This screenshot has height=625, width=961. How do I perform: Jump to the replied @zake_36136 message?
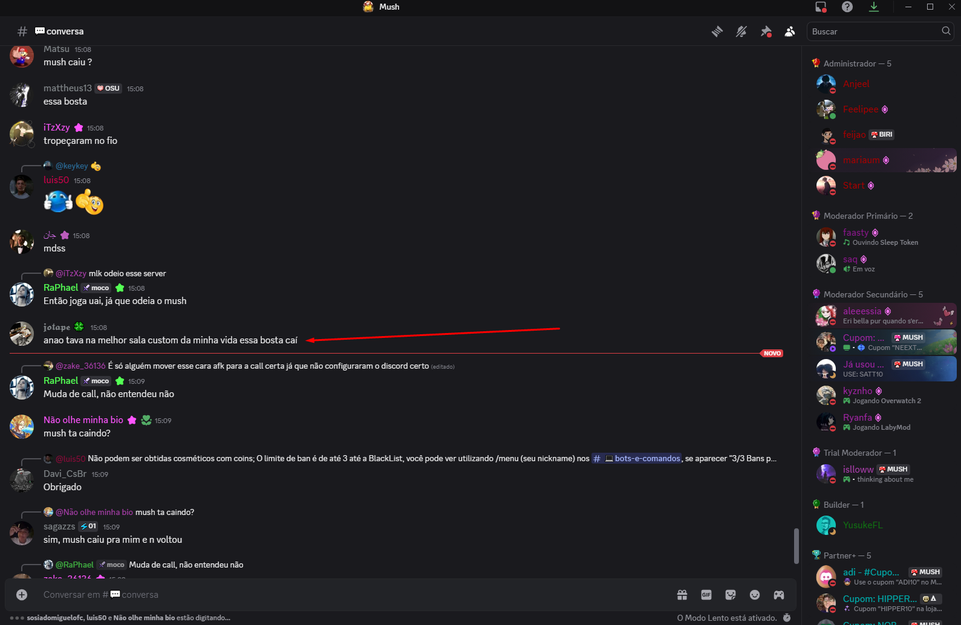point(249,366)
